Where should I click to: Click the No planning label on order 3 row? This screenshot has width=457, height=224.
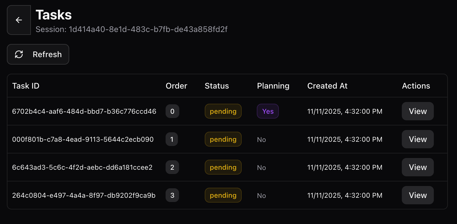261,195
